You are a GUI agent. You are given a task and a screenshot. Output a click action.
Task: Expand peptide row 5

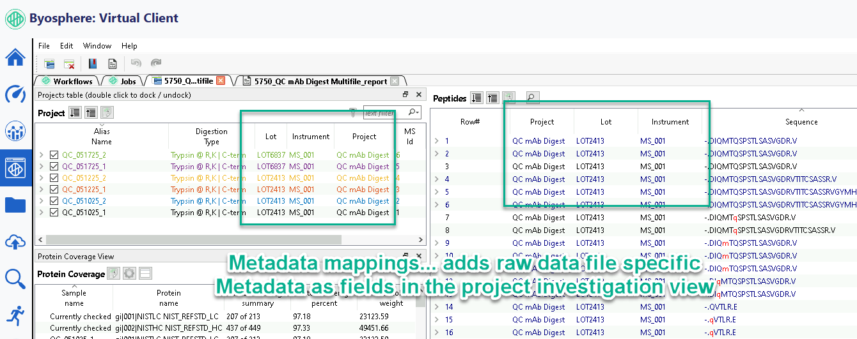(437, 192)
